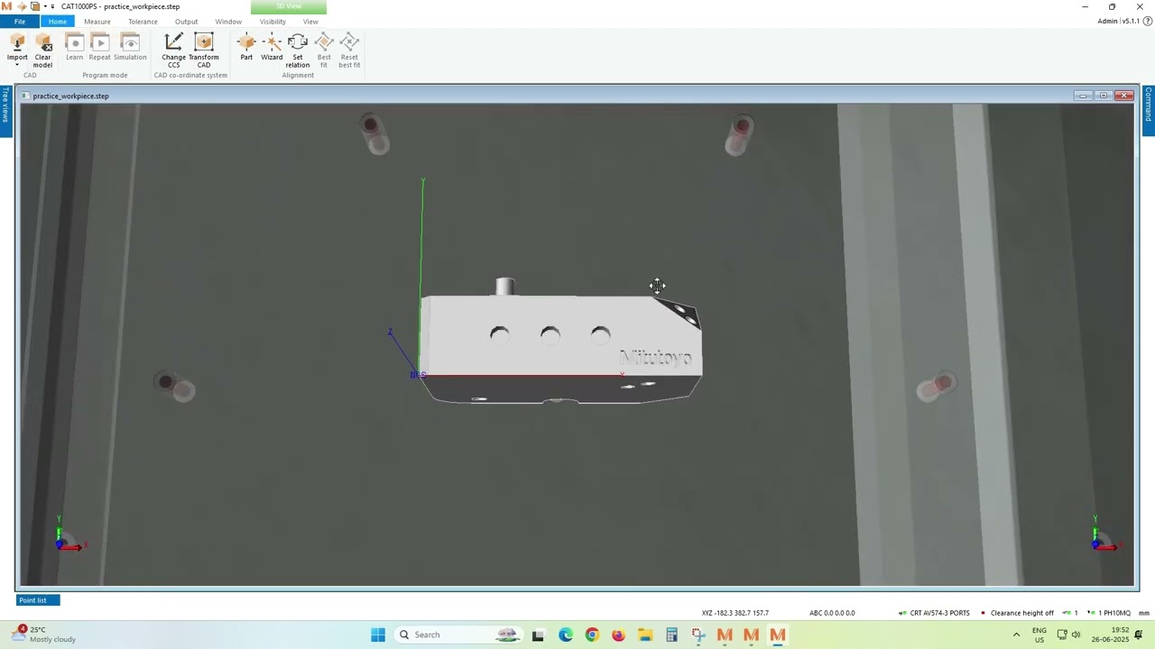Screen dimensions: 1155x649
Task: Click the middle hole on the workpiece face
Action: pos(550,334)
